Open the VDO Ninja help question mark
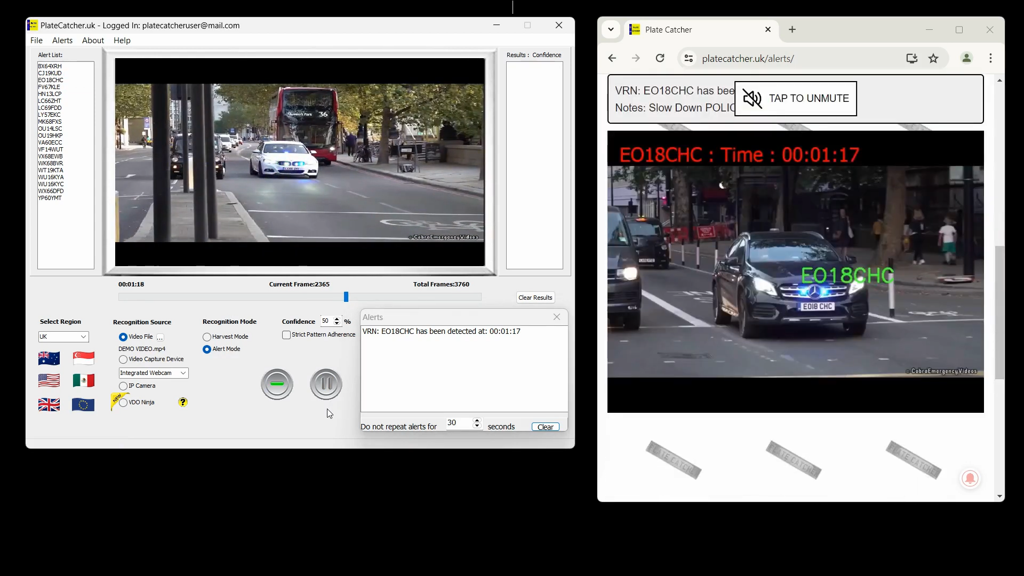 pyautogui.click(x=183, y=402)
